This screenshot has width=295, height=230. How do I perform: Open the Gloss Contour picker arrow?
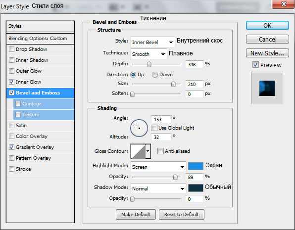pyautogui.click(x=148, y=151)
